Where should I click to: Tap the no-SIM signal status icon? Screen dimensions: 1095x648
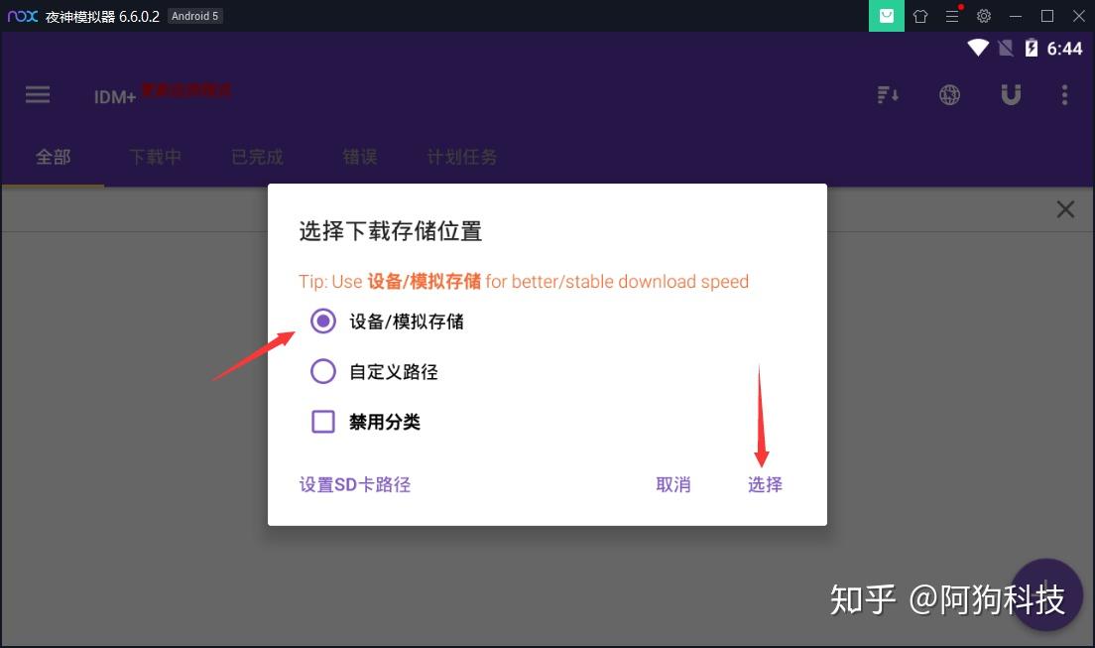click(1006, 48)
